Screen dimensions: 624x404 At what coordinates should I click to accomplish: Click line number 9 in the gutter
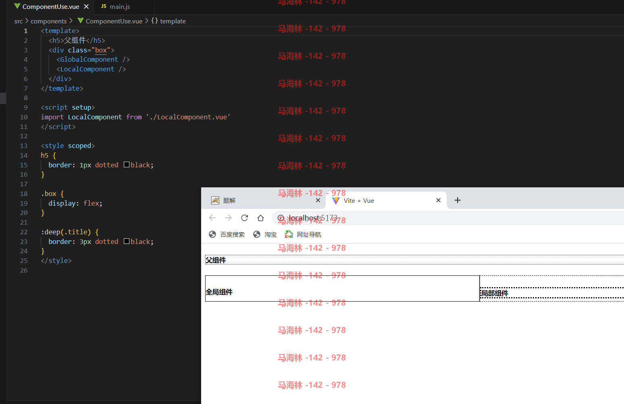coord(26,107)
